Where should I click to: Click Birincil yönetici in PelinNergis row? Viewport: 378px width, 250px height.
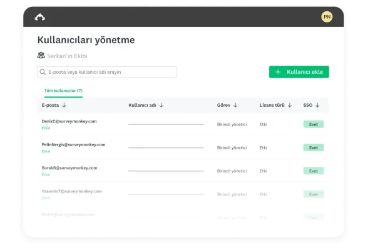232,147
